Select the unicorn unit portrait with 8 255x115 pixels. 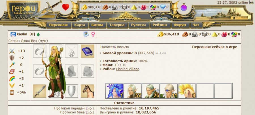pos(187,91)
